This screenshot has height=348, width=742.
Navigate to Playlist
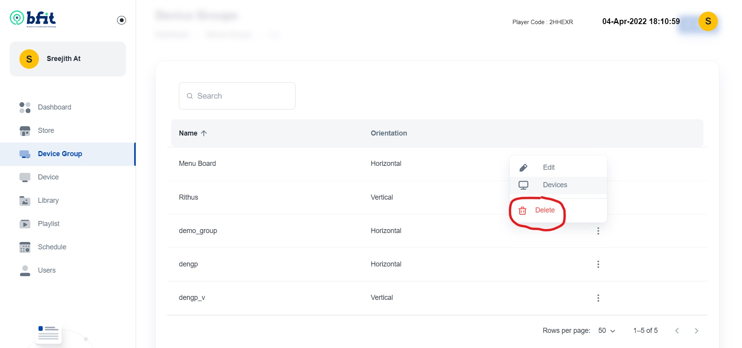click(68, 224)
